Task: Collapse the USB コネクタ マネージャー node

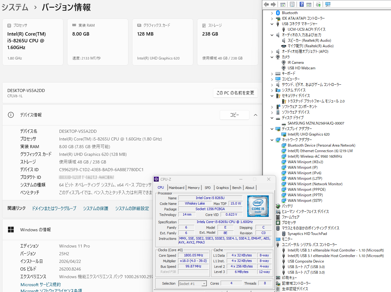Action: coord(272,24)
